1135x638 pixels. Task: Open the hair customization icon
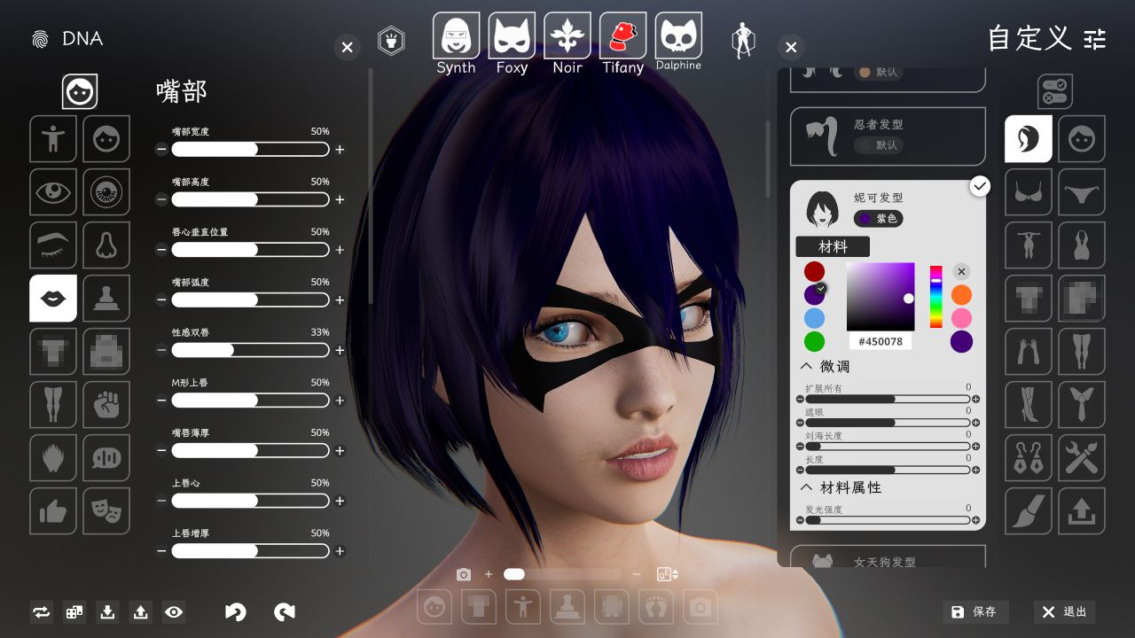pos(1029,139)
